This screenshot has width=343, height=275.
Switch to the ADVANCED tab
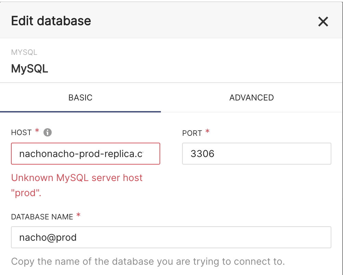point(251,97)
